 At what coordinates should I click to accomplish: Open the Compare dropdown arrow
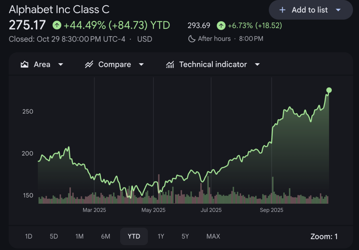coord(141,64)
